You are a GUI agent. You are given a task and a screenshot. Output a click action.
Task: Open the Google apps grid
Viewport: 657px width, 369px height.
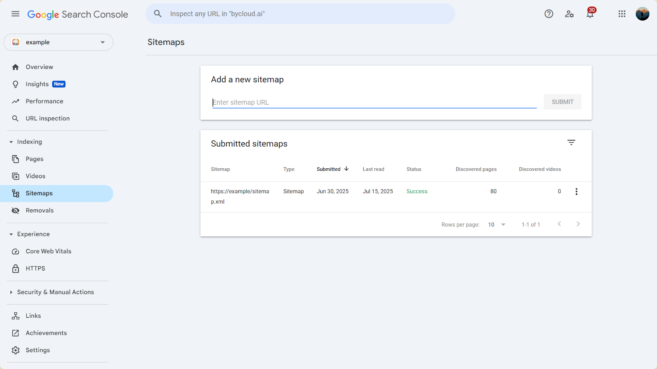pyautogui.click(x=622, y=14)
